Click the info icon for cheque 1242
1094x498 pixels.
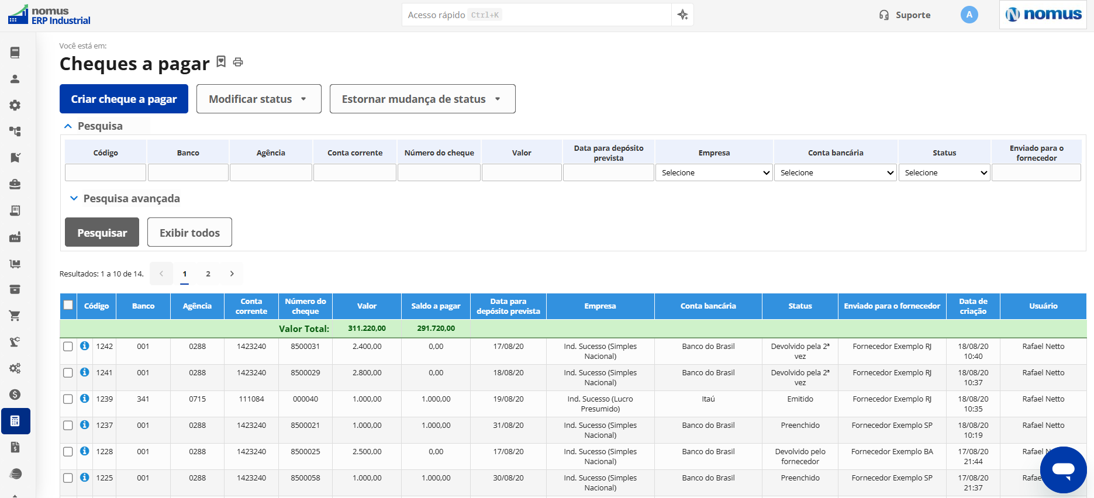pyautogui.click(x=85, y=346)
